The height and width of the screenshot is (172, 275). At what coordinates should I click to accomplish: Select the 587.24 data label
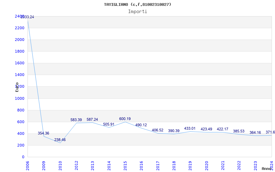point(92,119)
